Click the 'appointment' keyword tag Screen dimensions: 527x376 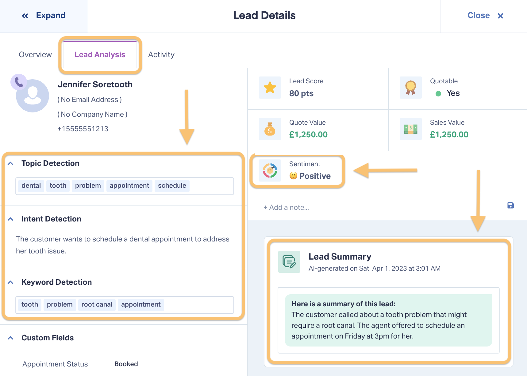click(x=141, y=305)
